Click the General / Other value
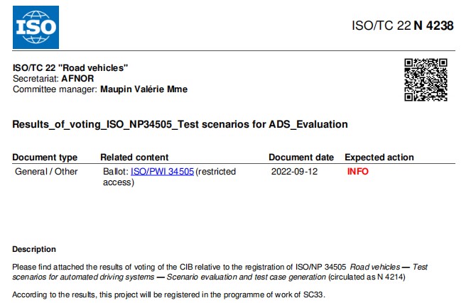The height and width of the screenshot is (303, 476). click(x=46, y=172)
